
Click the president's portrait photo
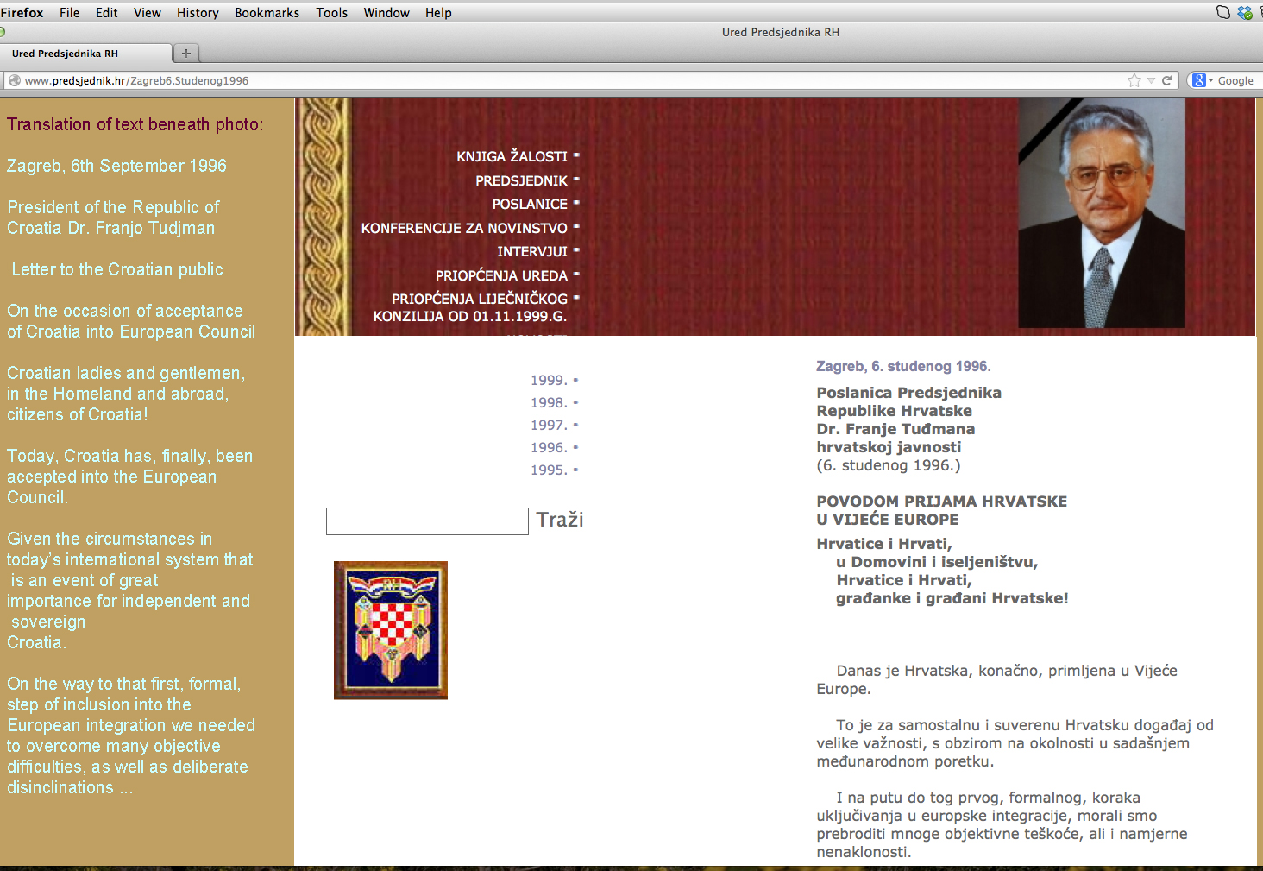(x=1101, y=213)
